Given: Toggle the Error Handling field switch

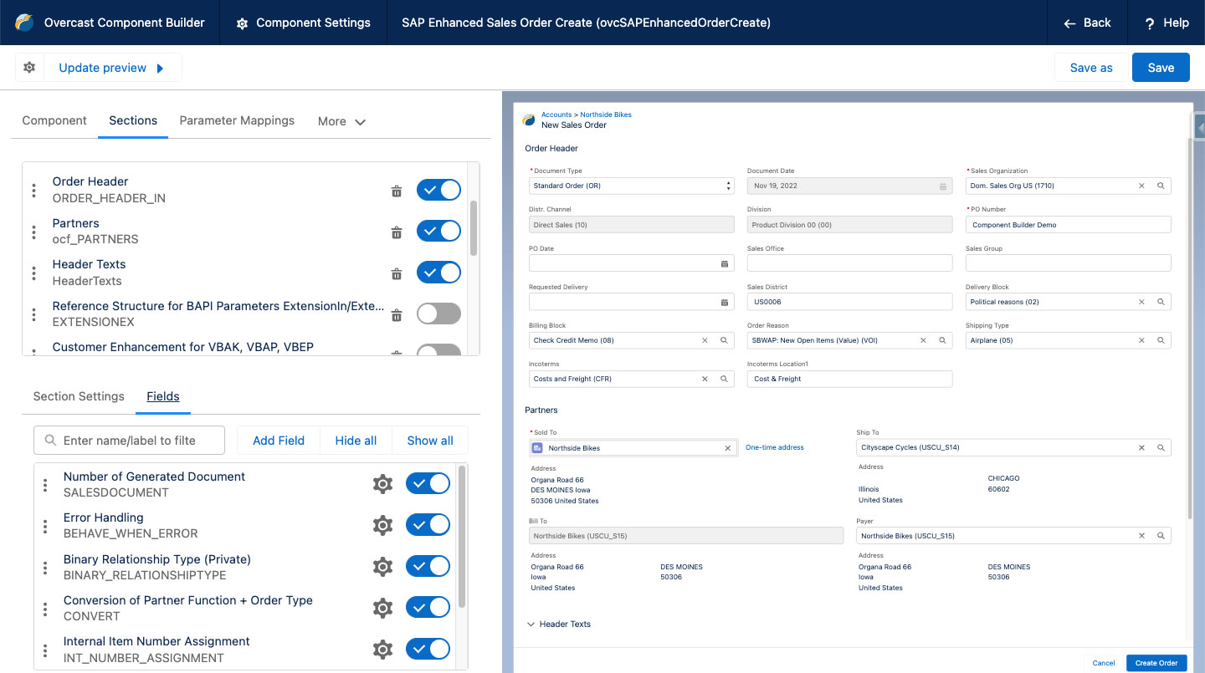Looking at the screenshot, I should (428, 524).
